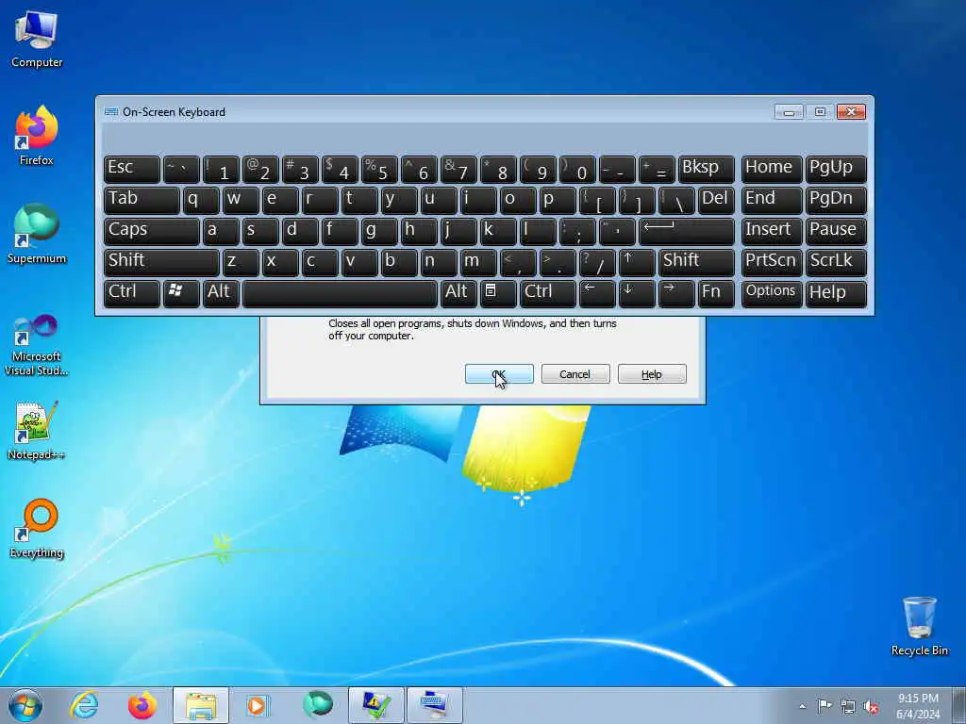The image size is (966, 724).
Task: Tap the PgDn key
Action: click(836, 201)
